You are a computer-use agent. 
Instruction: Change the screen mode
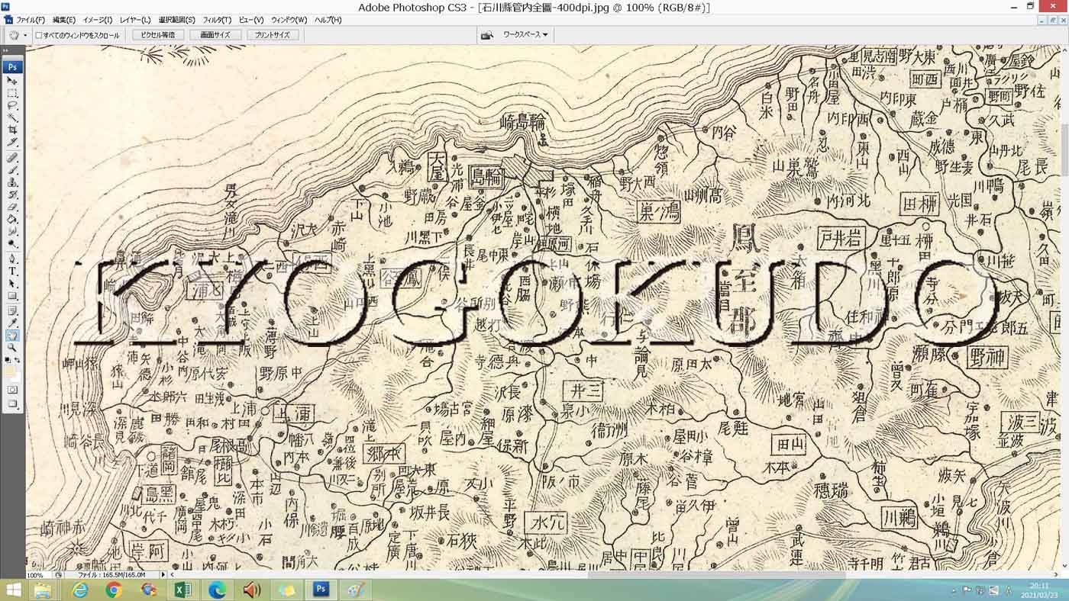[12, 404]
